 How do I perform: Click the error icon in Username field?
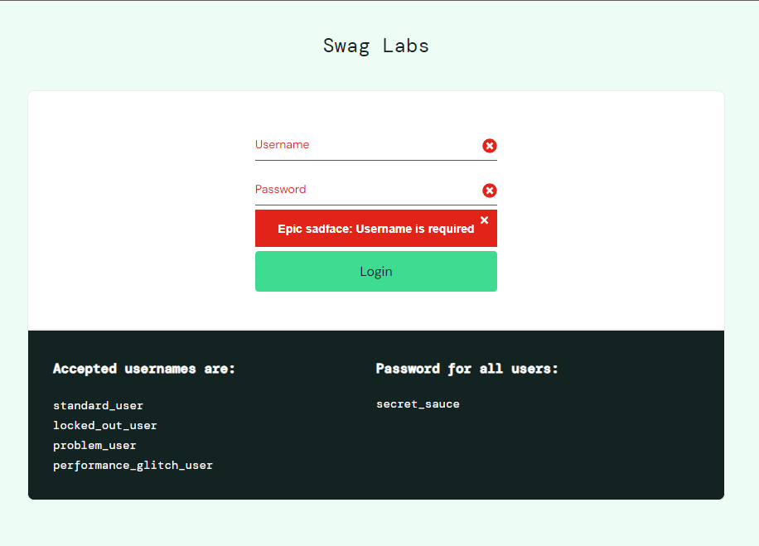[x=490, y=146]
